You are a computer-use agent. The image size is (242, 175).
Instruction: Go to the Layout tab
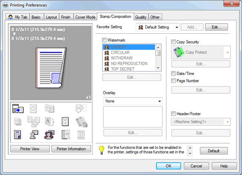[51, 17]
